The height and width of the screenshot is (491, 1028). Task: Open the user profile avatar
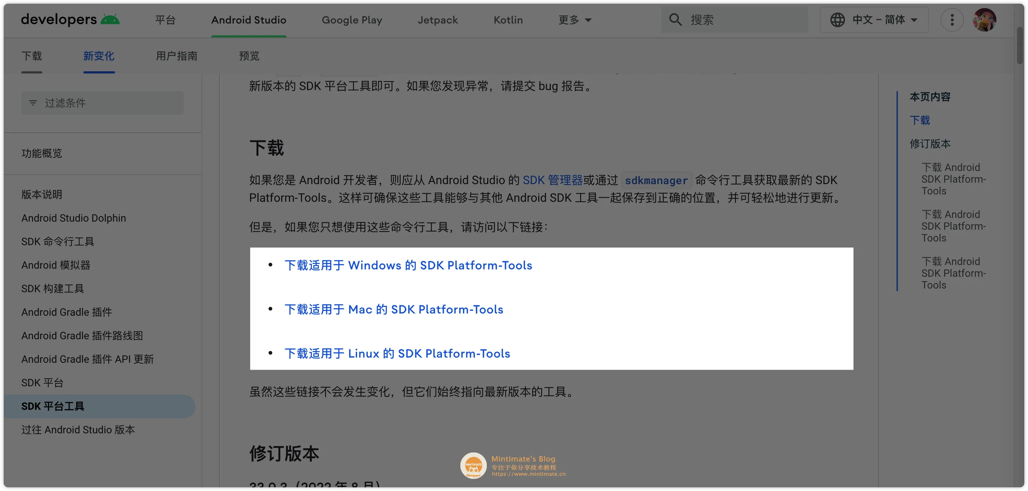pos(984,19)
